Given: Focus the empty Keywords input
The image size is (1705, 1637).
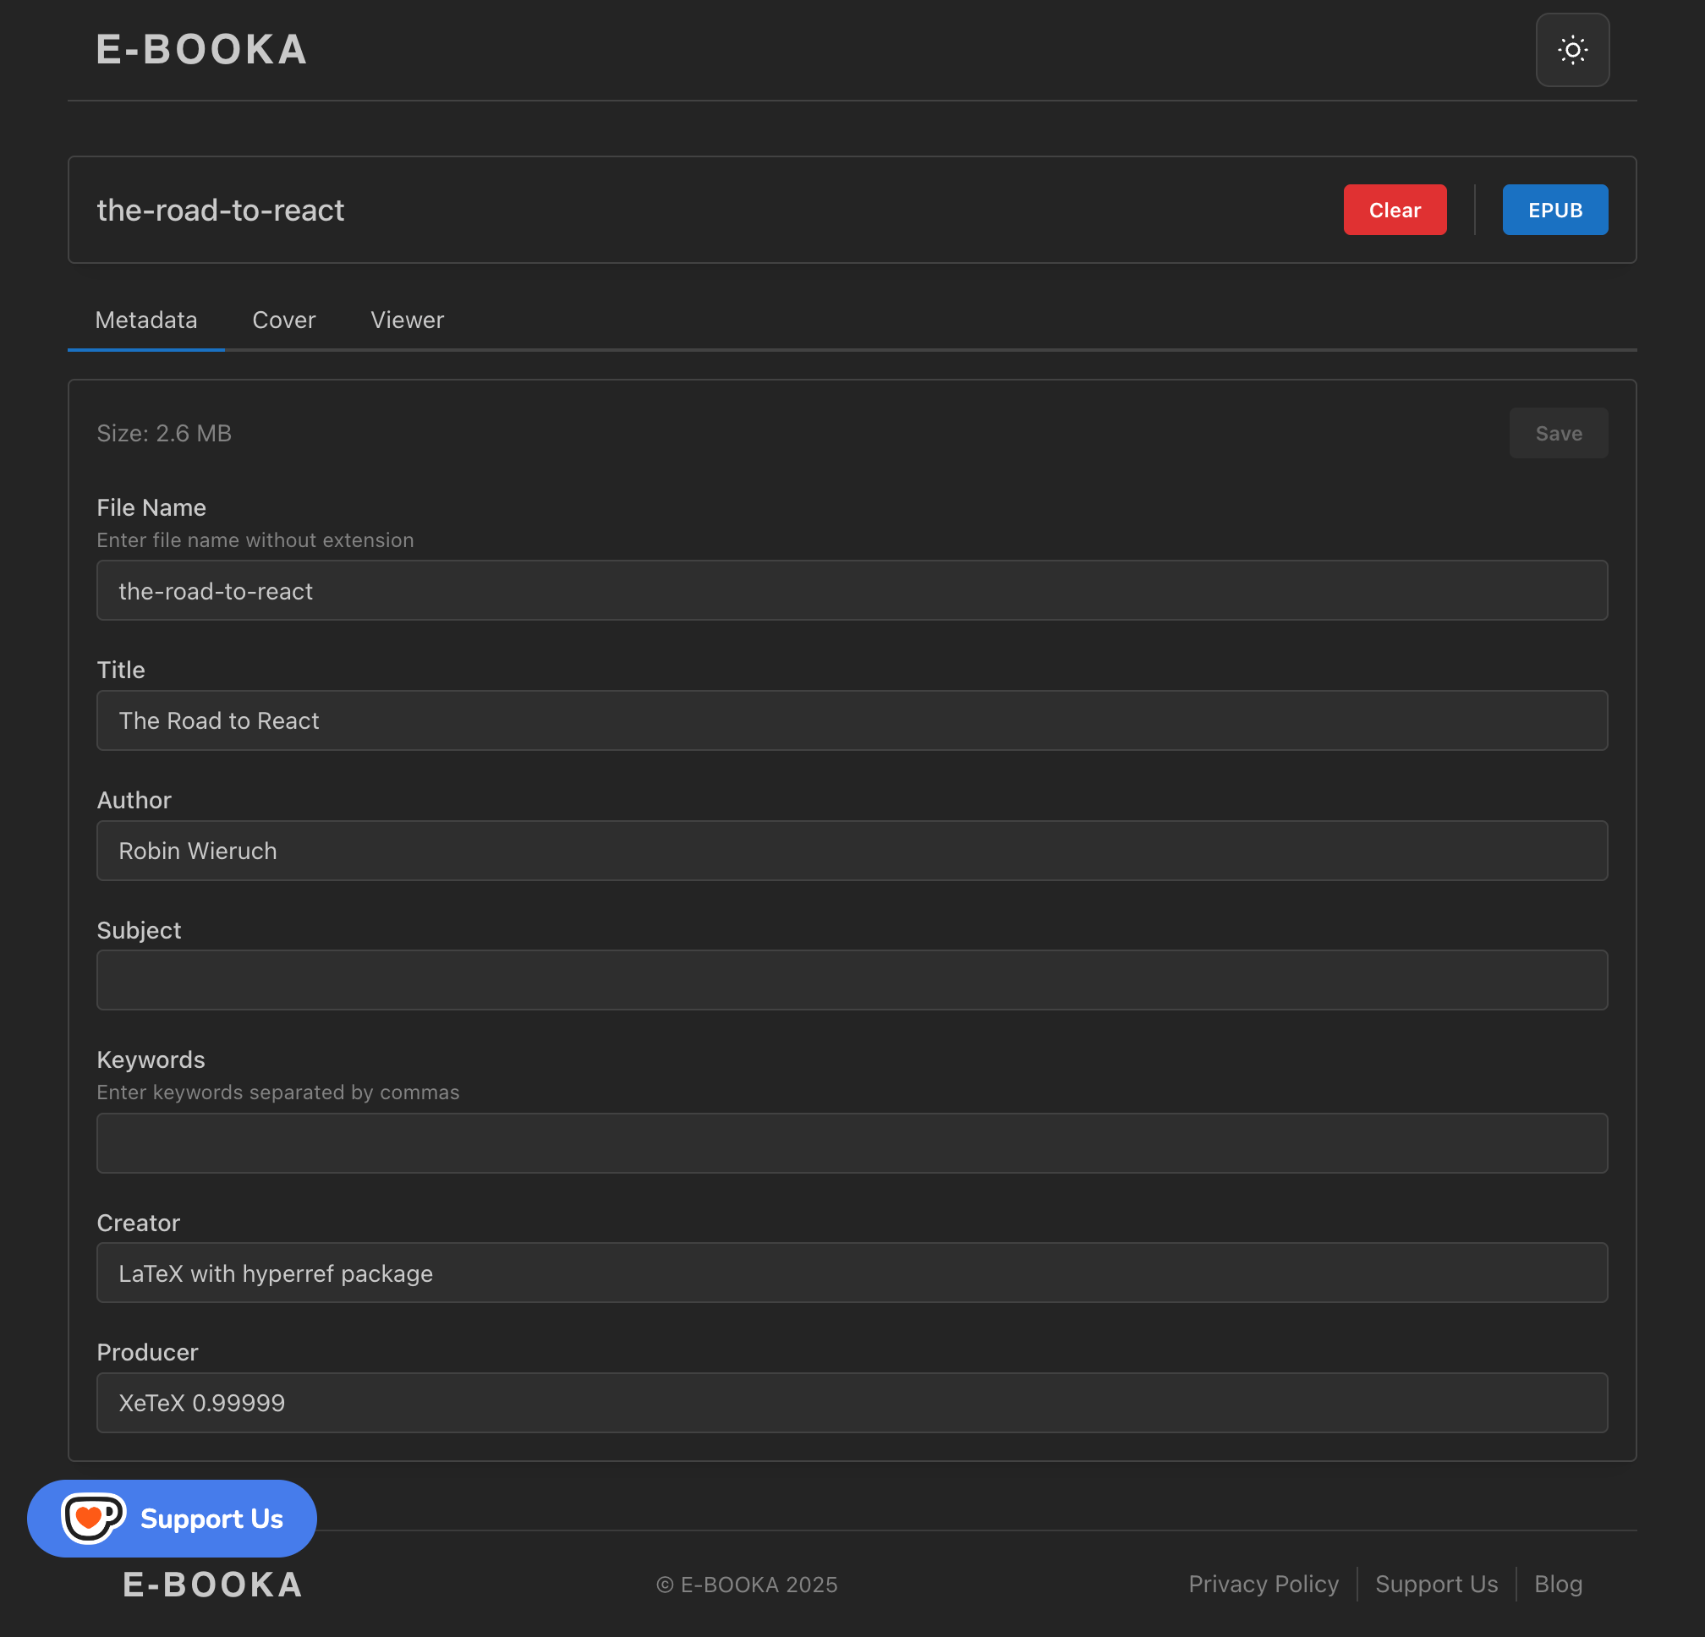Looking at the screenshot, I should tap(852, 1143).
